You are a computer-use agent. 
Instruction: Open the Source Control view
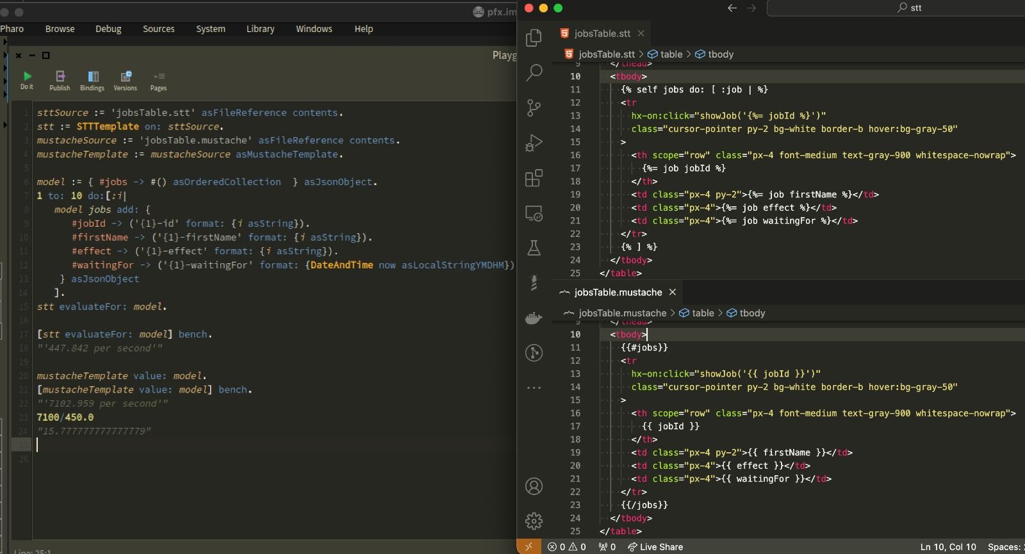point(534,108)
